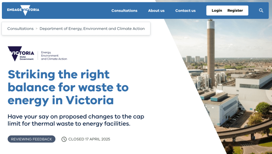Open Department of Energy, Environment breadcrumb link
The image size is (272, 154).
pyautogui.click(x=92, y=29)
